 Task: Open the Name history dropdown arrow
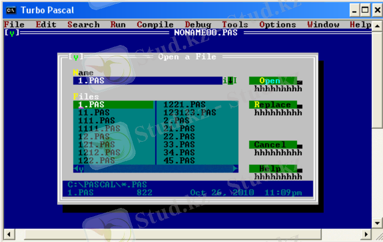[x=230, y=81]
